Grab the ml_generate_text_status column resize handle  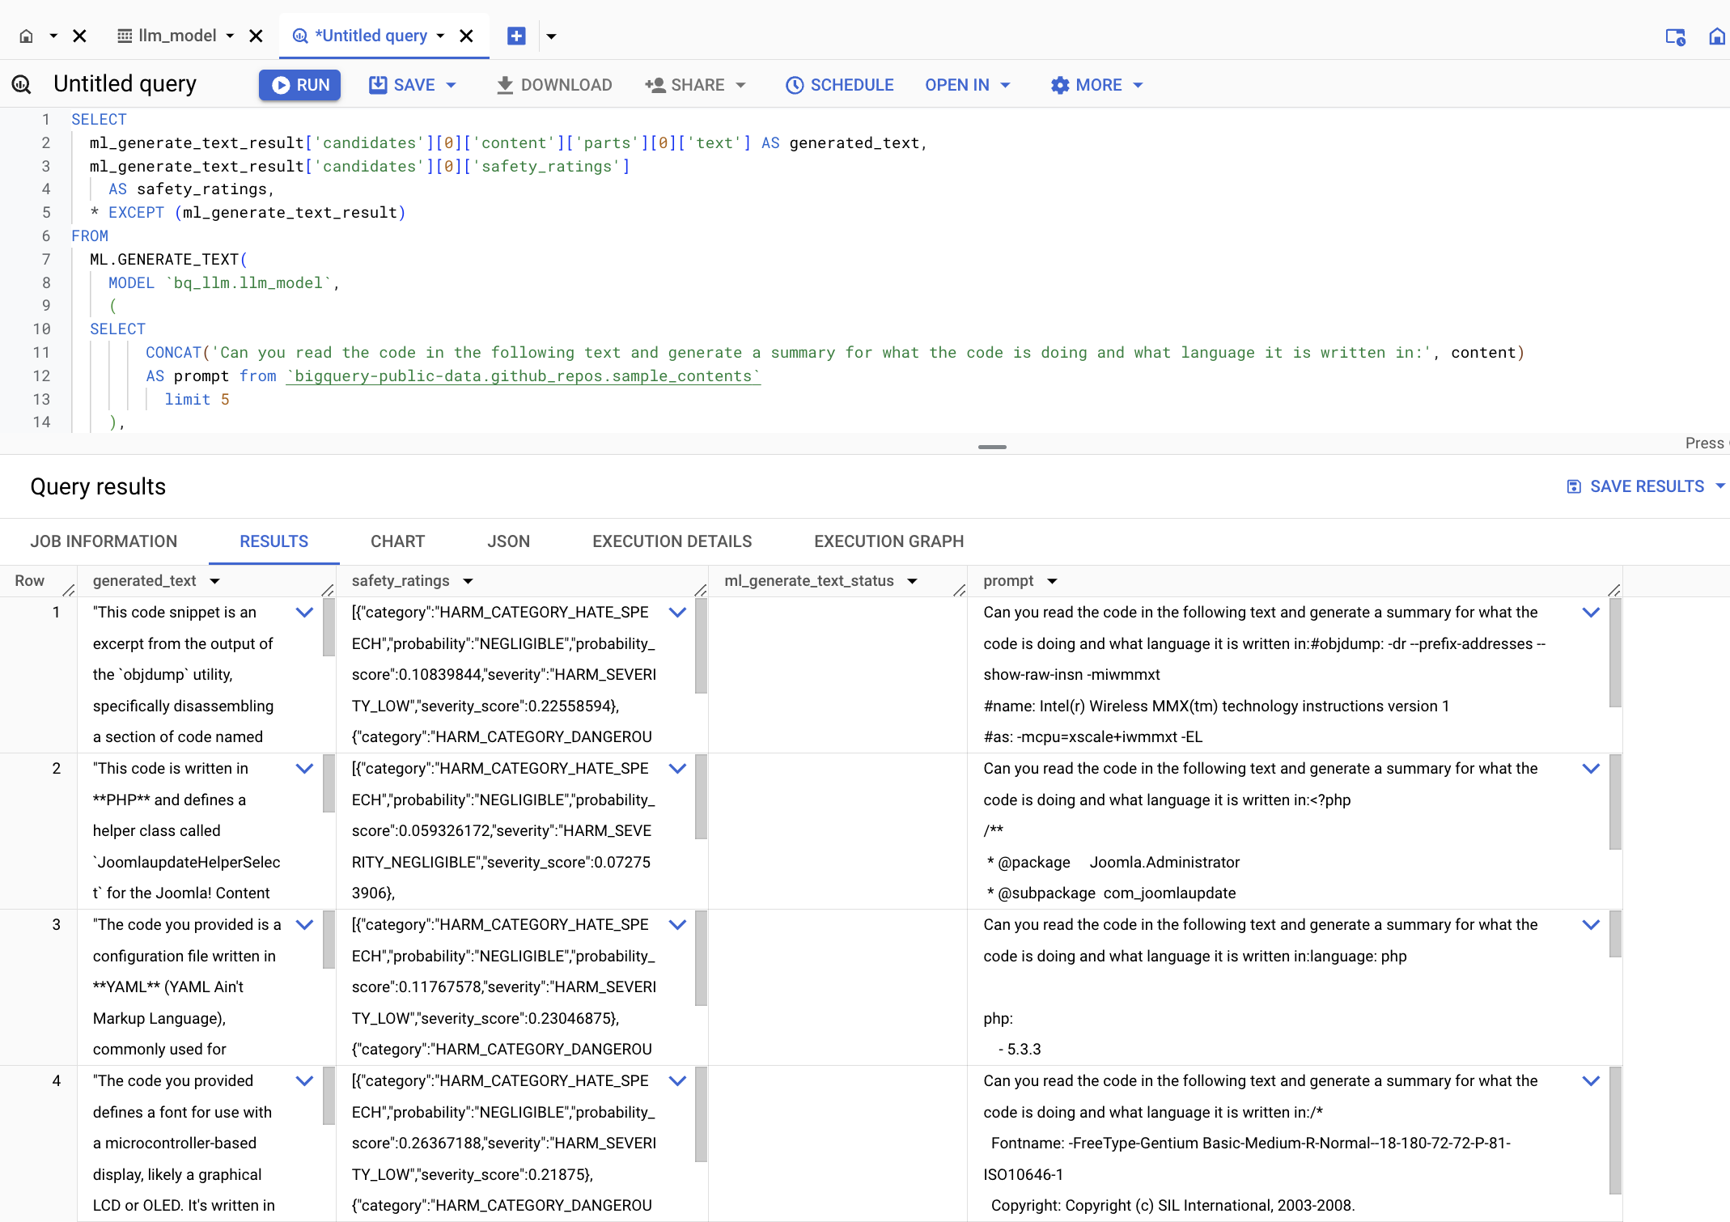click(x=960, y=590)
